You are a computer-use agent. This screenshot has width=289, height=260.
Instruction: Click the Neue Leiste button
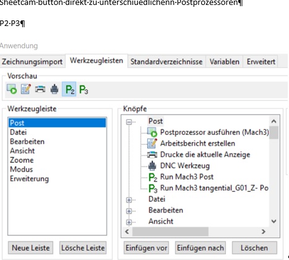click(x=30, y=248)
